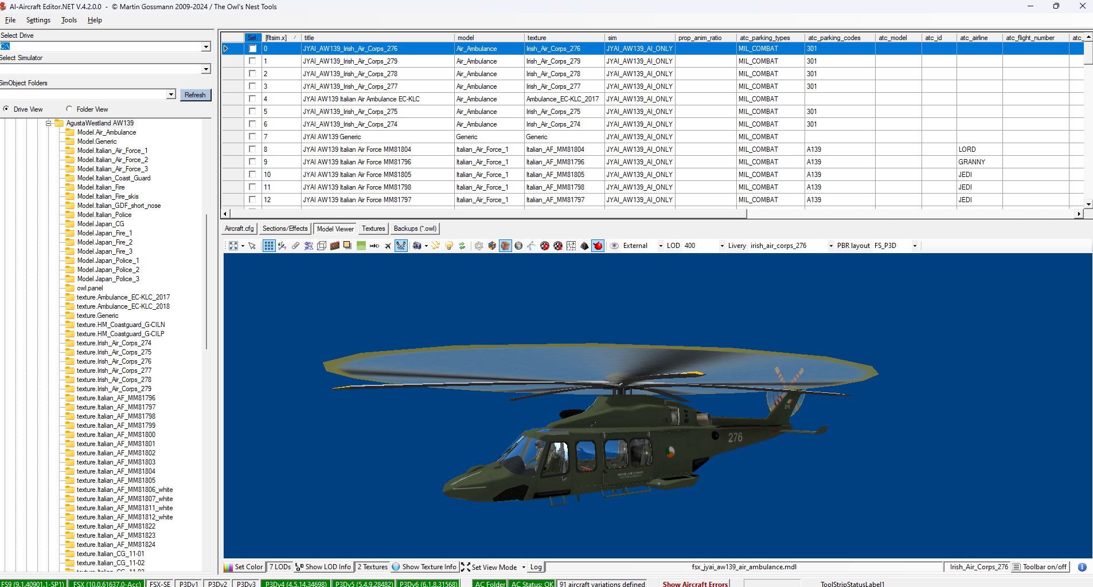Click the Log button

tap(536, 567)
